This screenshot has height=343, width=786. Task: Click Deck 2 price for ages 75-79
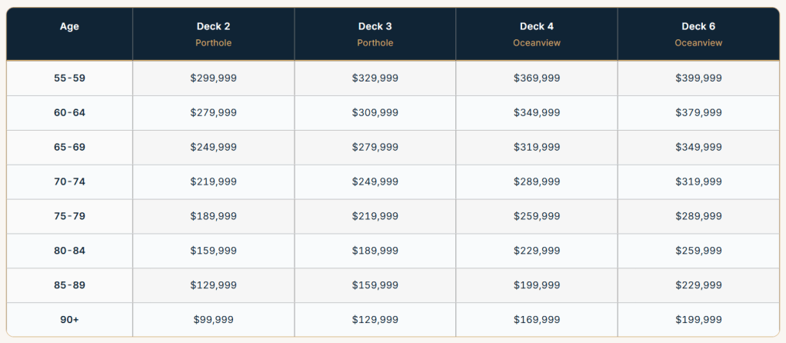coord(213,216)
